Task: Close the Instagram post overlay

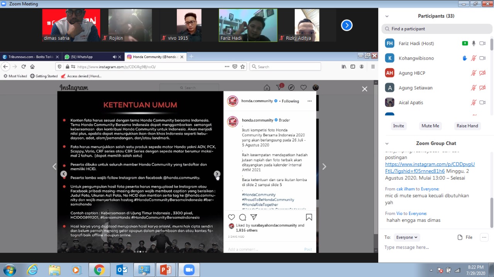Action: [x=365, y=89]
